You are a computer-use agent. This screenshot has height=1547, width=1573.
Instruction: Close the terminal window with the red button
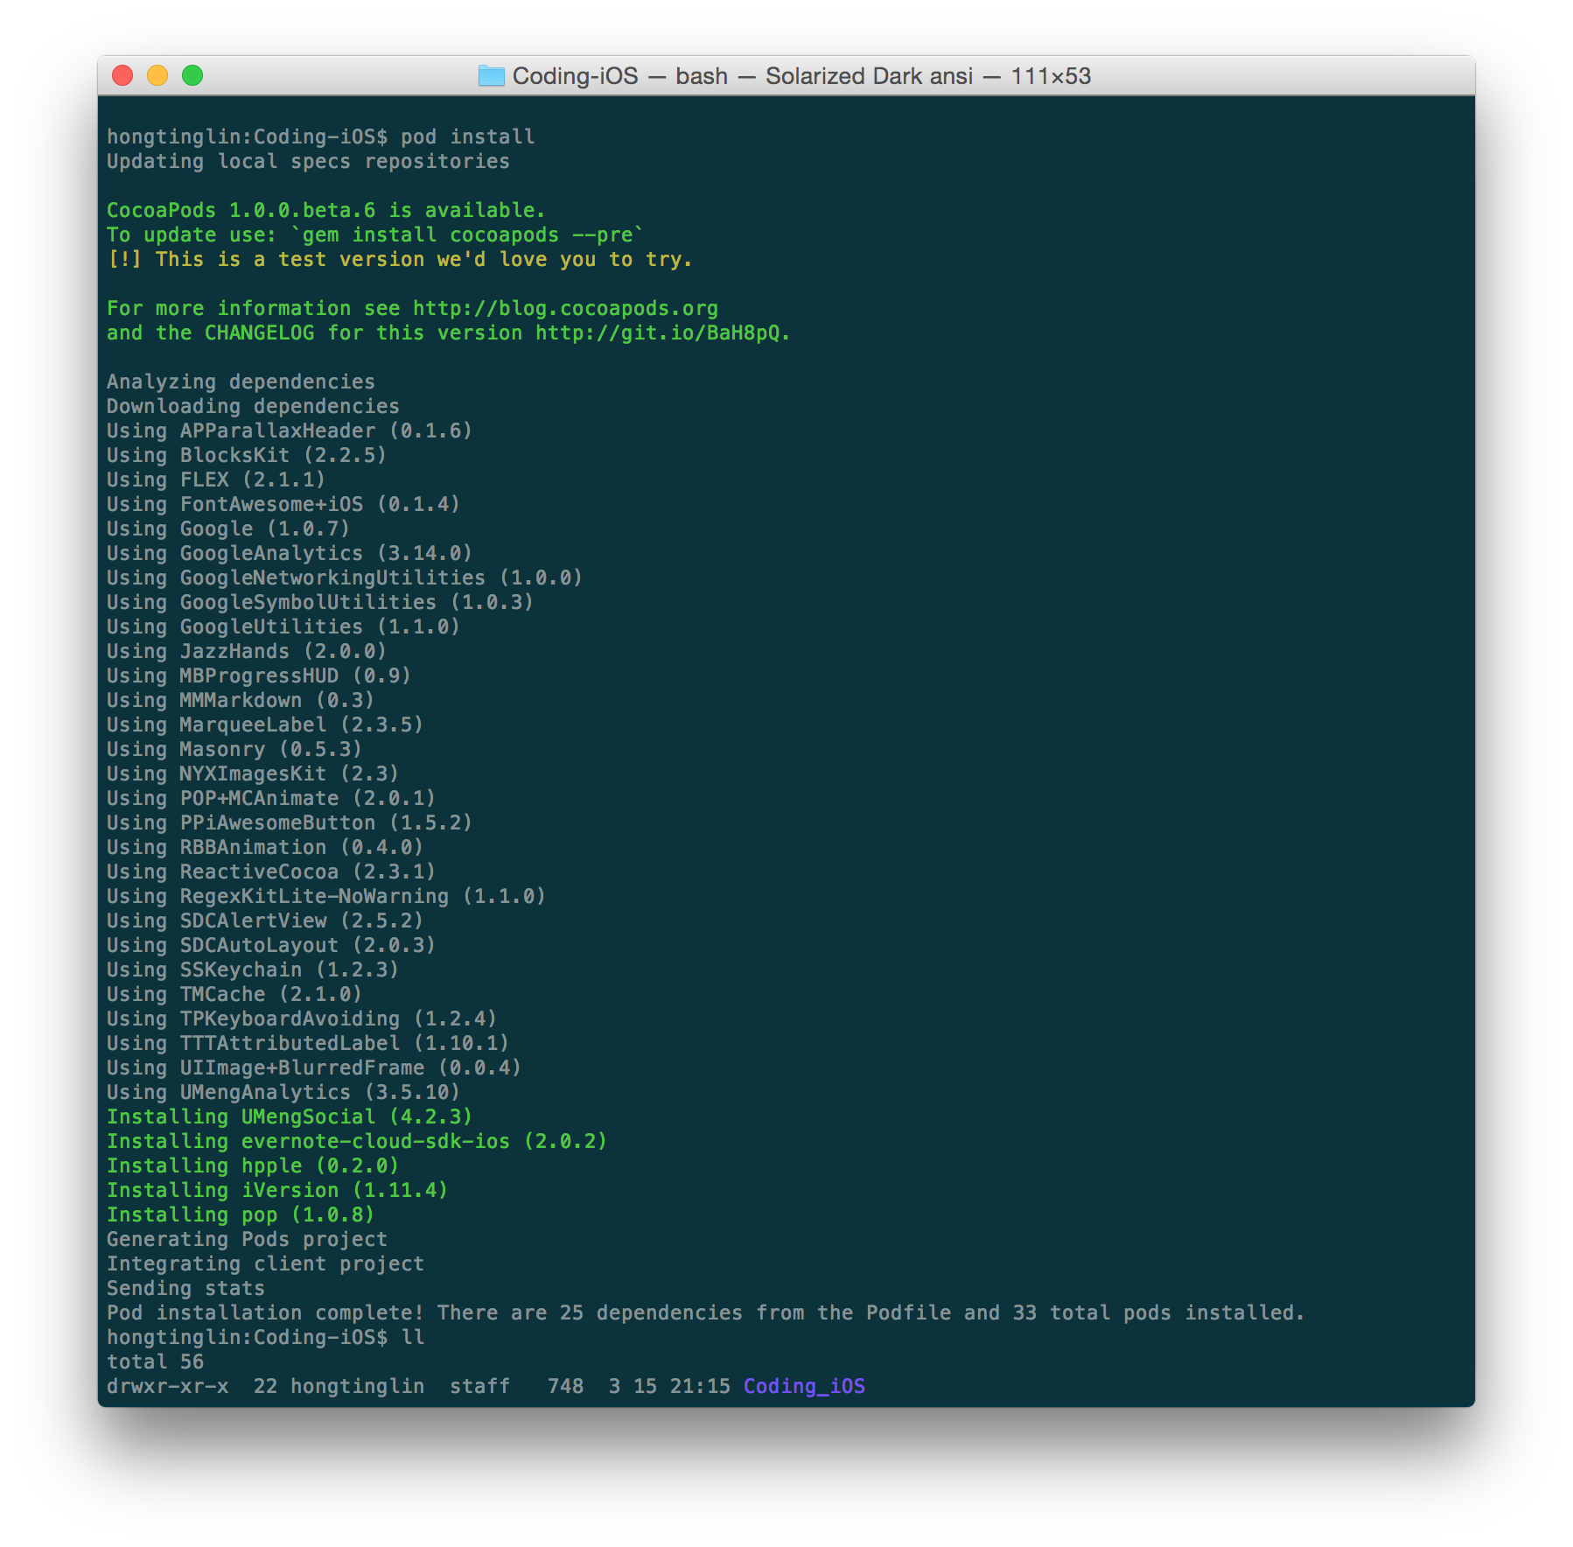pyautogui.click(x=122, y=76)
